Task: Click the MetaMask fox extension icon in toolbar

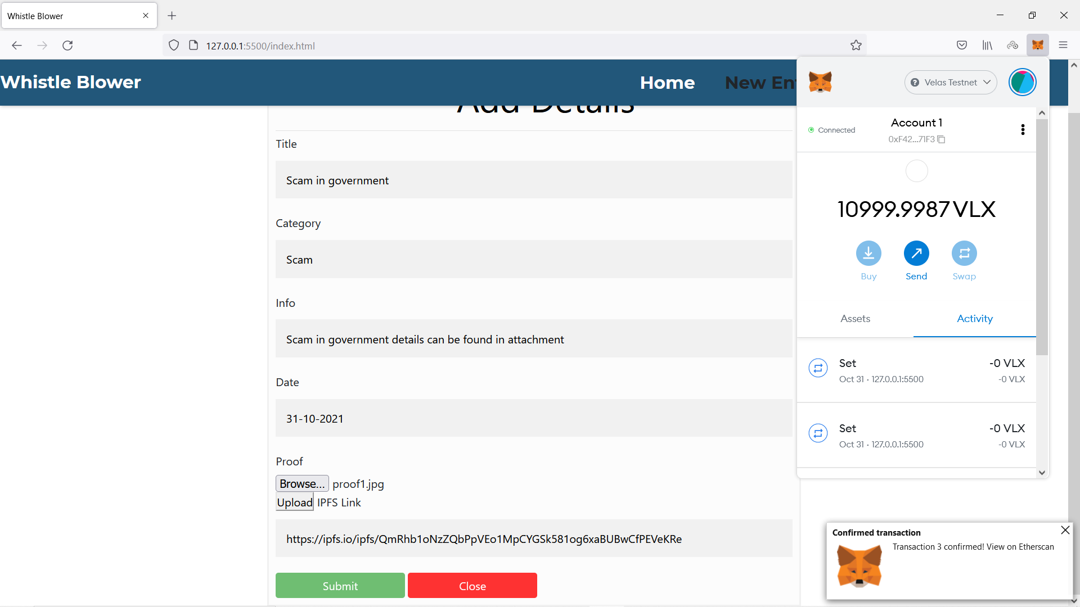Action: click(x=1037, y=46)
